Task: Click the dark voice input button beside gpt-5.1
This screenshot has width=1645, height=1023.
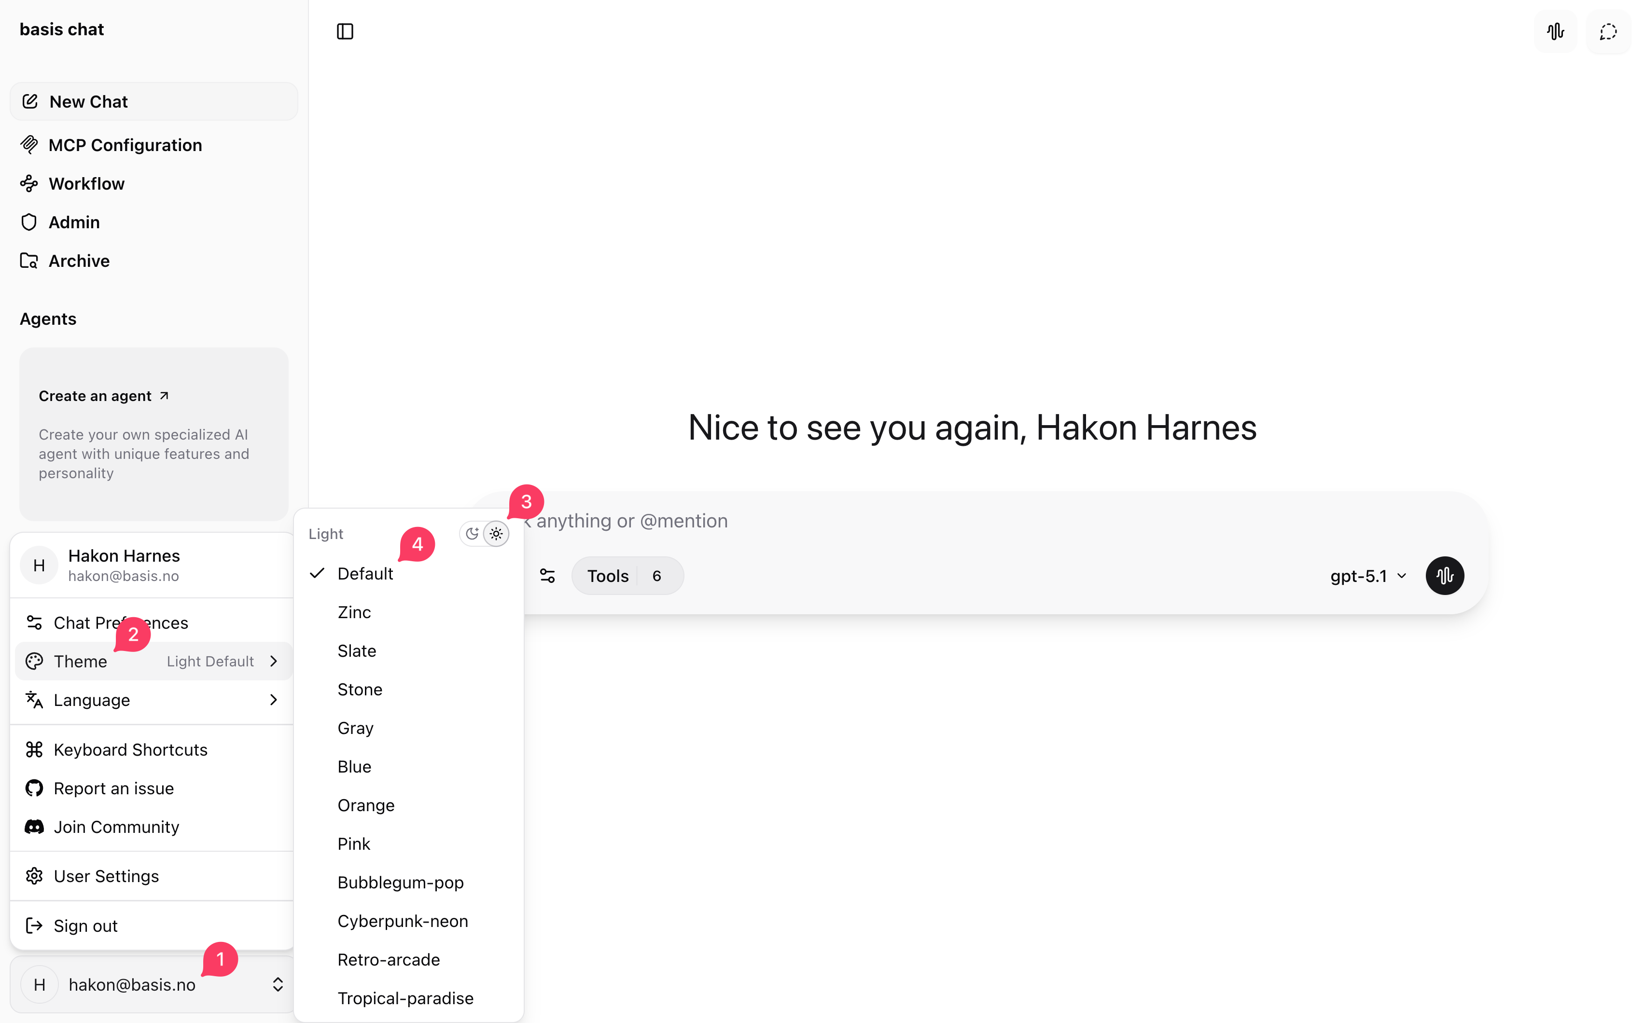Action: [1445, 575]
